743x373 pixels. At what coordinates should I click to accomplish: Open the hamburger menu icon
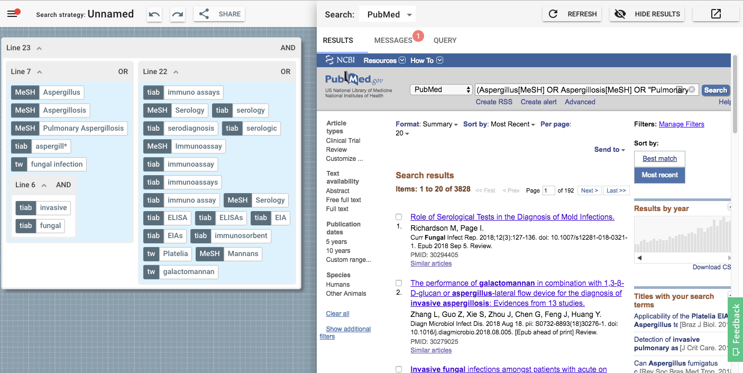click(13, 14)
